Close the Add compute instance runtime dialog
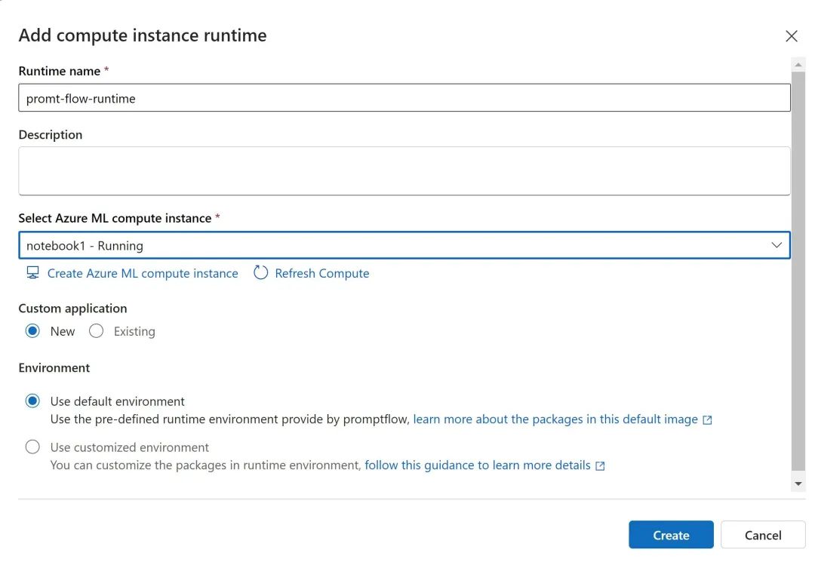This screenshot has height=562, width=815. click(x=792, y=36)
